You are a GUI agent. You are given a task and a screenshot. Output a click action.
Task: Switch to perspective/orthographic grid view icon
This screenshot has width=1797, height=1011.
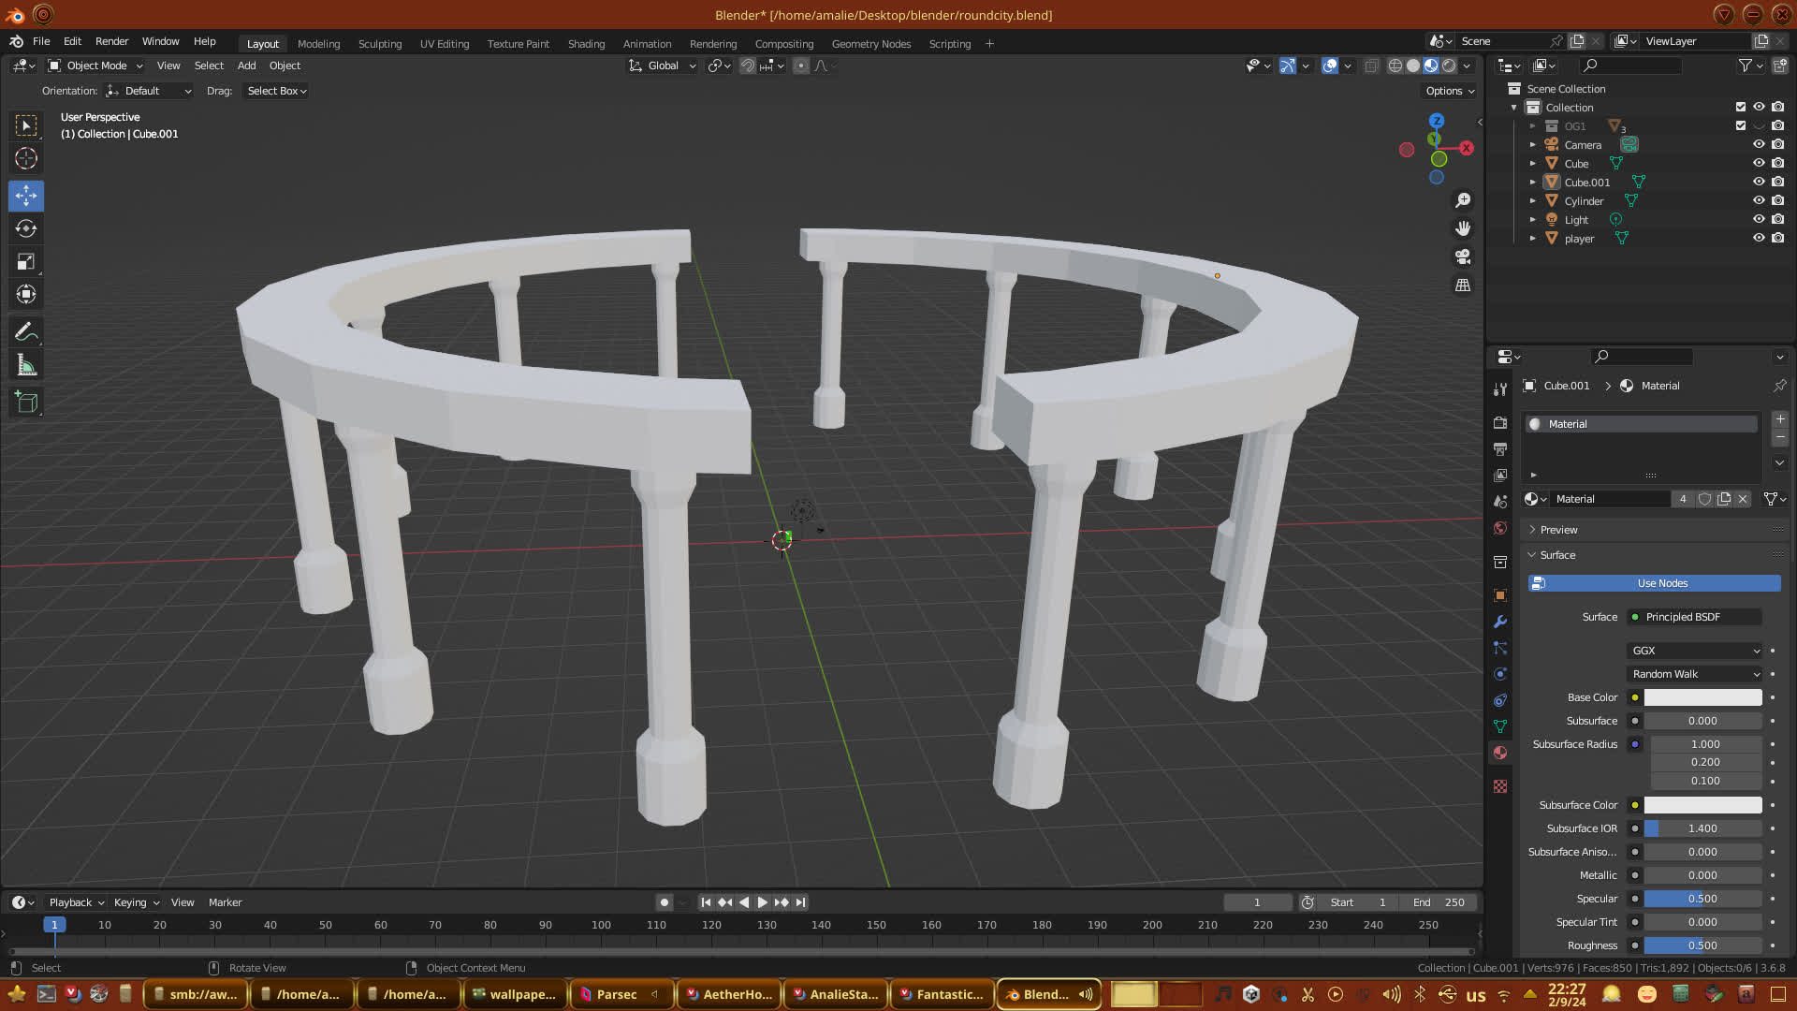coord(1463,285)
